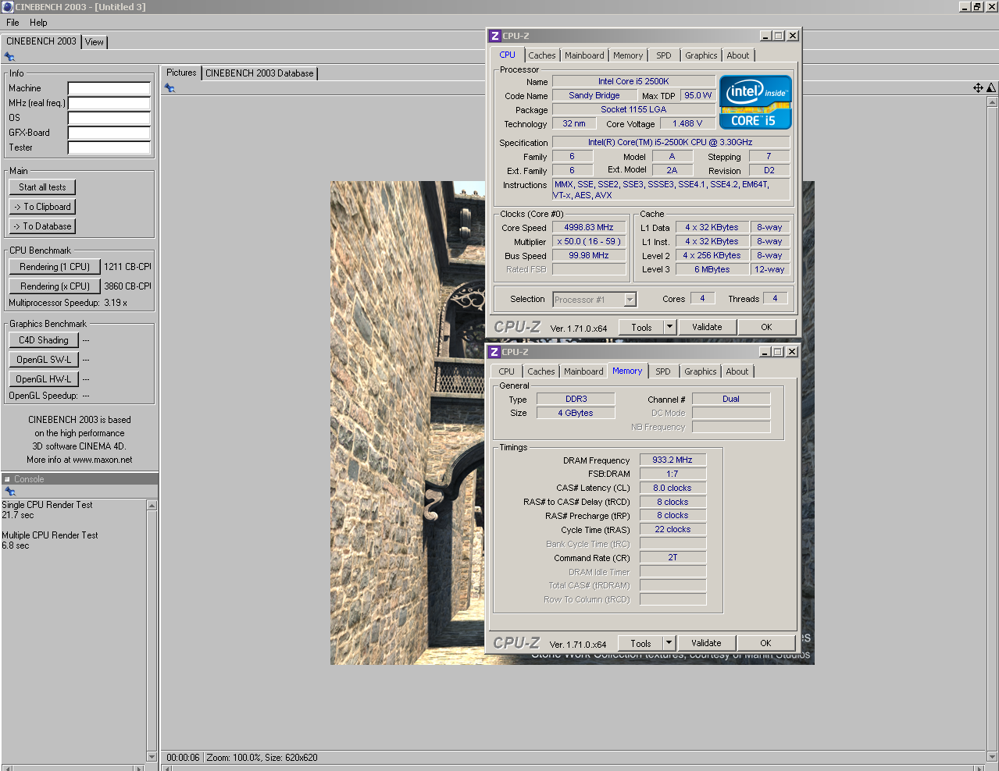The width and height of the screenshot is (999, 771).
Task: Click the move/pan icon above the render view
Action: [978, 88]
